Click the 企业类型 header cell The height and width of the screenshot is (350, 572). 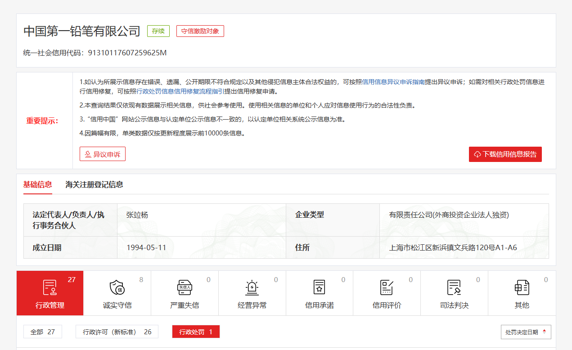coord(333,220)
